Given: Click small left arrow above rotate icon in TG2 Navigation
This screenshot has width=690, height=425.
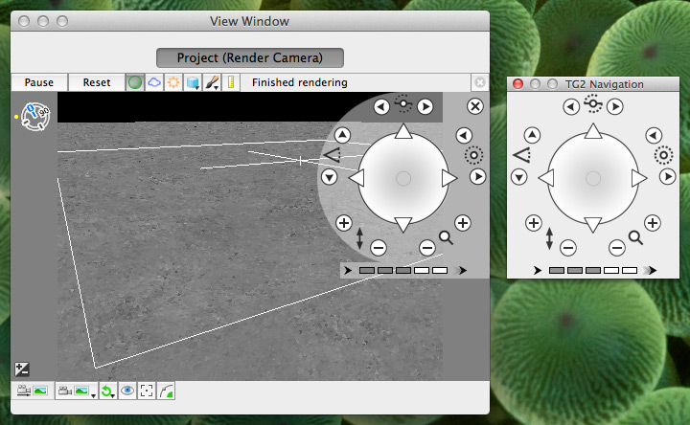Looking at the screenshot, I should pyautogui.click(x=654, y=135).
